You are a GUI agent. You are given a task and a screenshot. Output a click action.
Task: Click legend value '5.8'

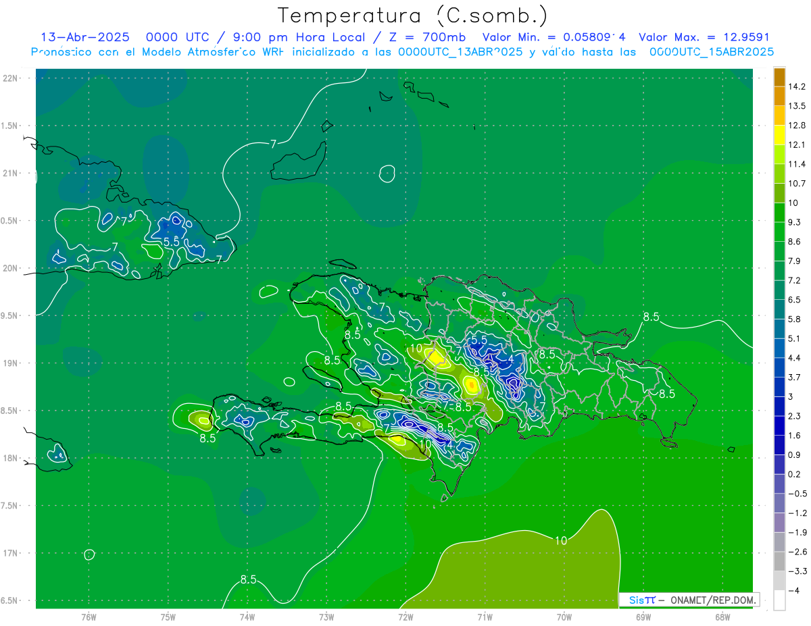[x=796, y=319]
